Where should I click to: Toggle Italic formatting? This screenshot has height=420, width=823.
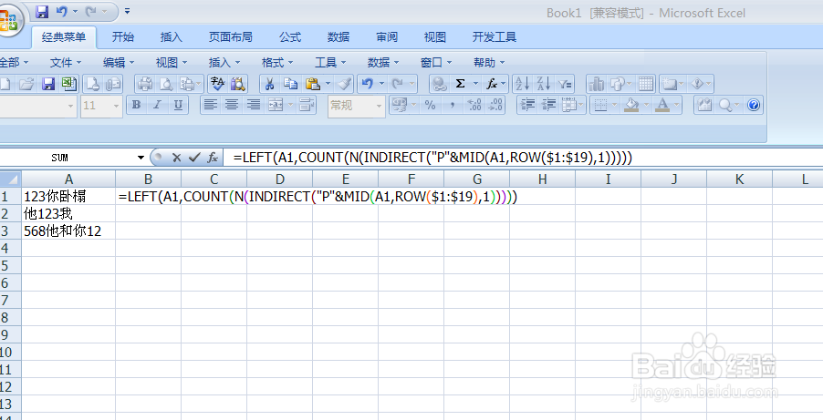[157, 106]
